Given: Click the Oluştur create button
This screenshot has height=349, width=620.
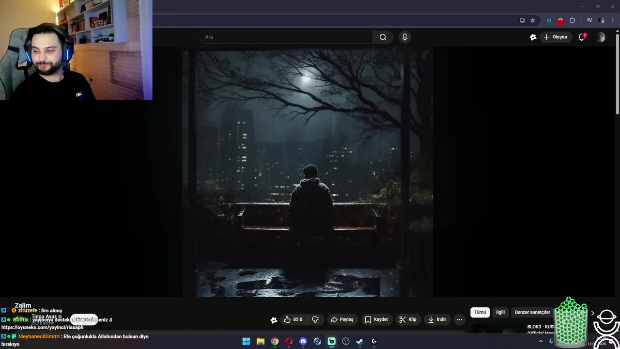Looking at the screenshot, I should [x=556, y=37].
